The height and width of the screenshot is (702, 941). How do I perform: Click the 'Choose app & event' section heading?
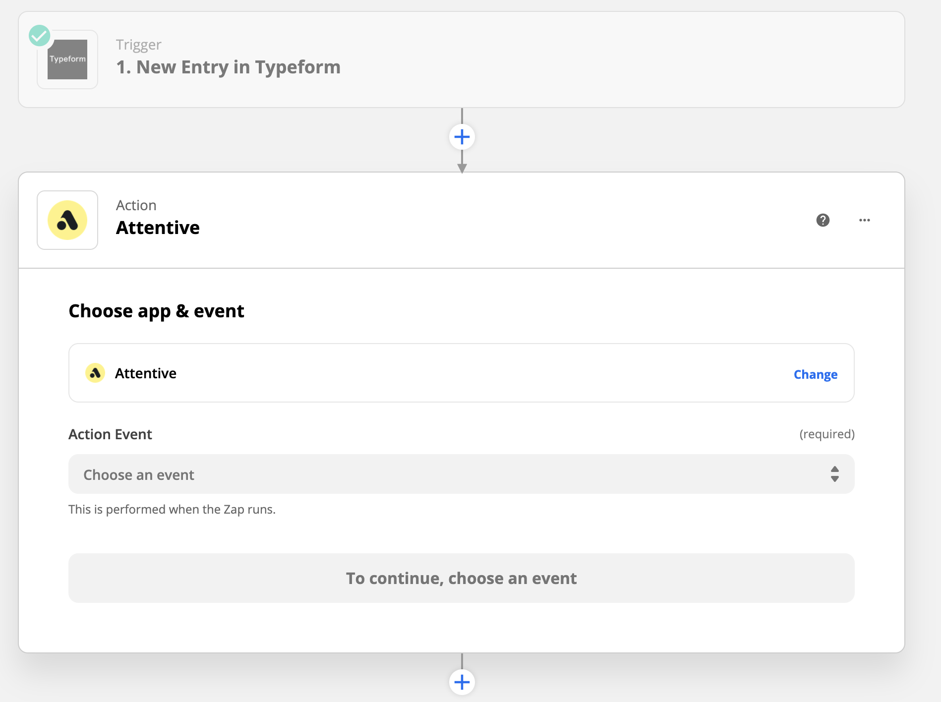[156, 311]
